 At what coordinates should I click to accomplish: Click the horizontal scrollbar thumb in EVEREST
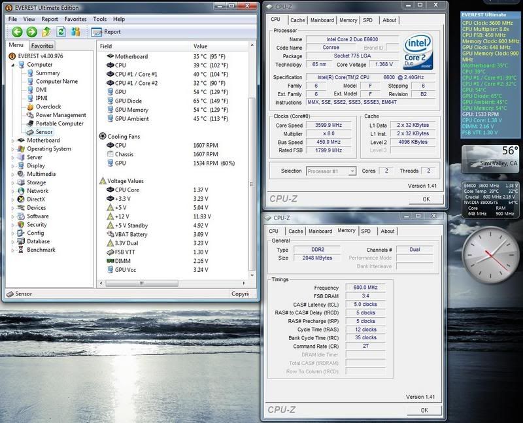tap(142, 283)
